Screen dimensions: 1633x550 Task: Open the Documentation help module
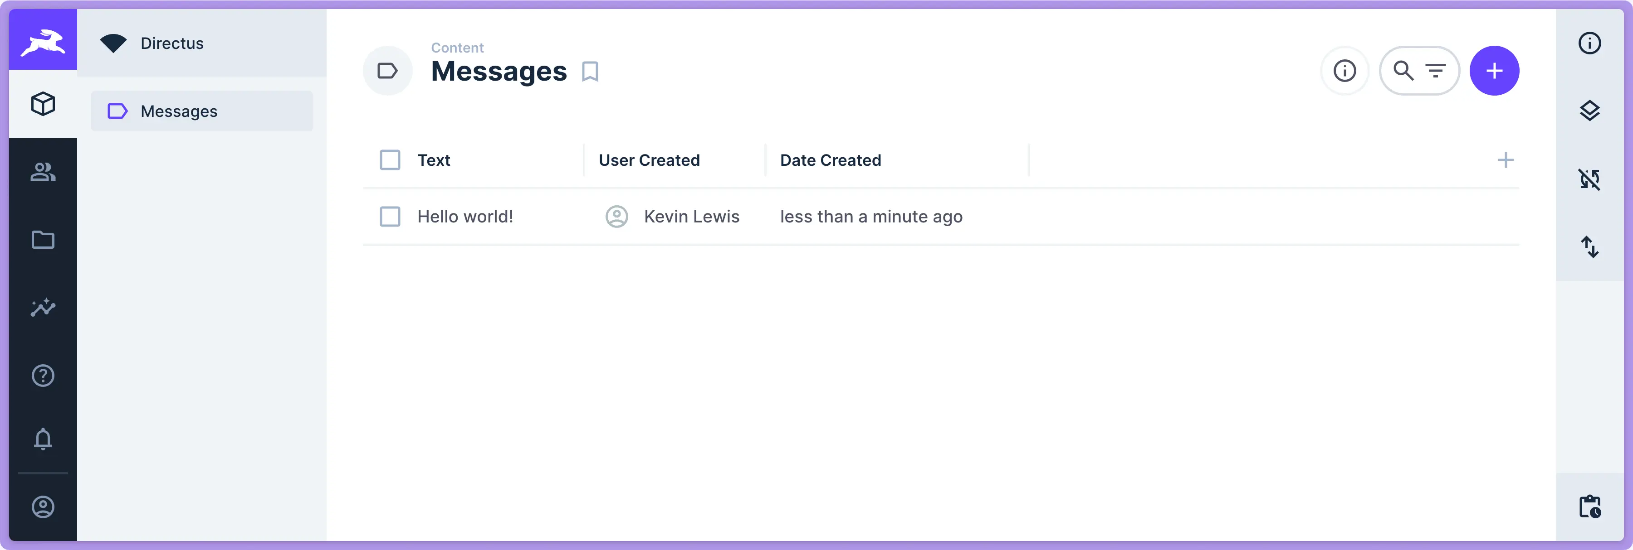click(43, 376)
